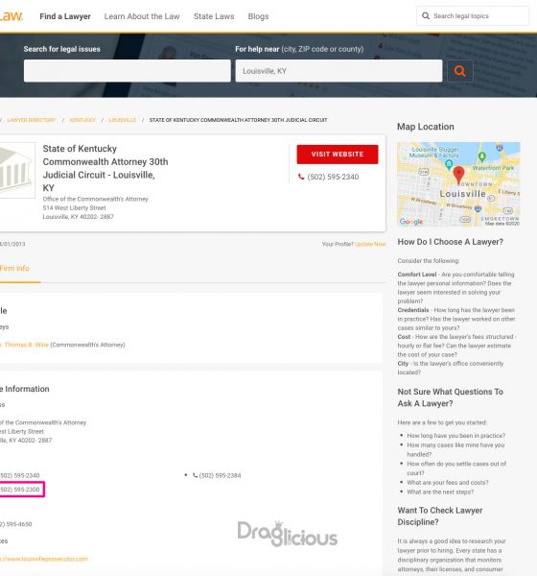Click the Search for legal issues field
Viewport: 537px width, 576px height.
point(128,71)
